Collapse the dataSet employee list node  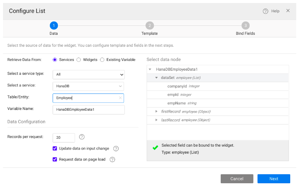(156, 78)
